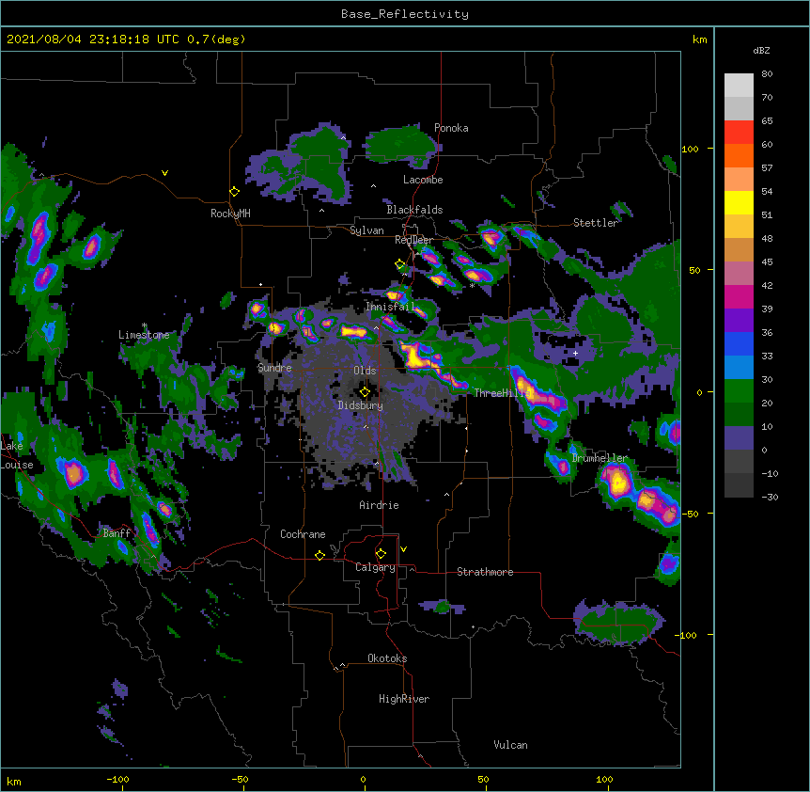Viewport: 810px width, 792px height.
Task: Click the red 65 dBZ legend color
Action: (x=739, y=133)
